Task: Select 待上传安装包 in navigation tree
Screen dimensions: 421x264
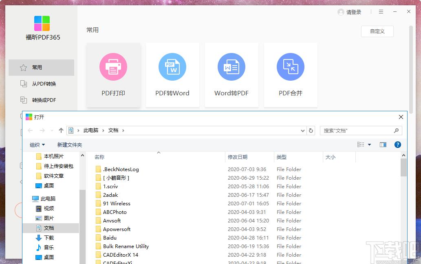Action: click(x=59, y=166)
